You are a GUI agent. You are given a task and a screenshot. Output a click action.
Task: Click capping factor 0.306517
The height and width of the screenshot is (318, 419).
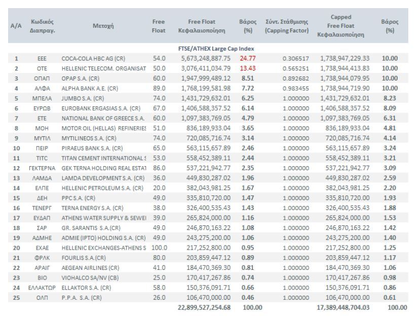click(296, 59)
